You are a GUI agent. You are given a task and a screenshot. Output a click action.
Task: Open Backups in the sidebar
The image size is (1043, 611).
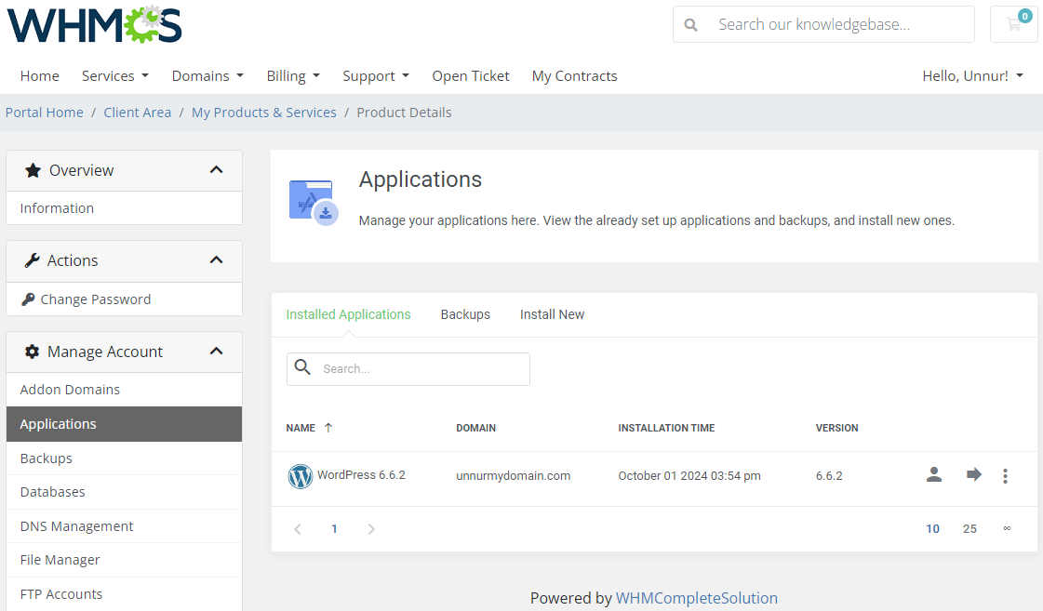click(x=125, y=458)
